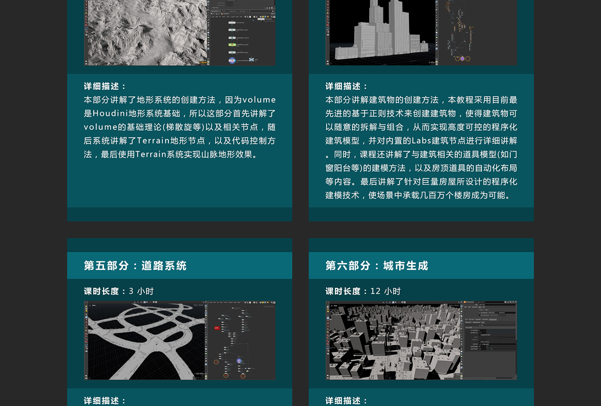This screenshot has height=406, width=601.
Task: Open gear settings icon in city parameter panel
Action: pyautogui.click(x=506, y=302)
